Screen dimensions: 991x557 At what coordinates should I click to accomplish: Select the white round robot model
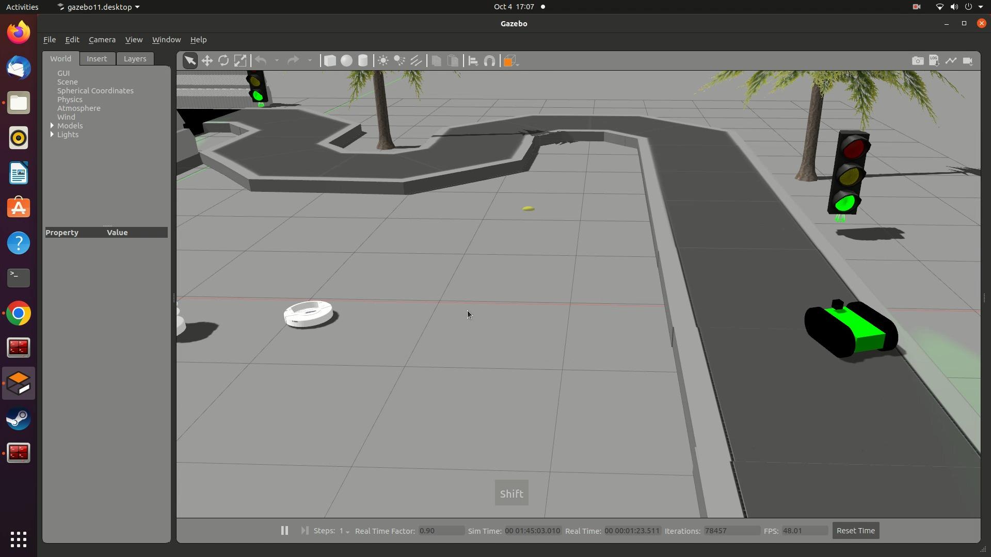pyautogui.click(x=309, y=314)
